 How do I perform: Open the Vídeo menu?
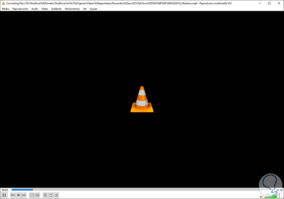[x=45, y=9]
